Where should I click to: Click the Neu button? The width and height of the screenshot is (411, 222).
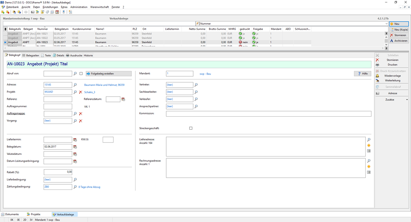pos(399,24)
